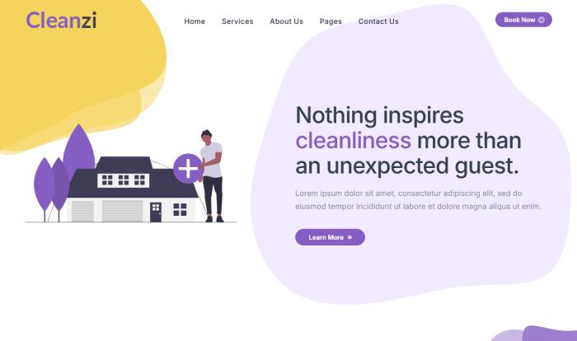
Task: Open the Services menu item
Action: point(237,21)
